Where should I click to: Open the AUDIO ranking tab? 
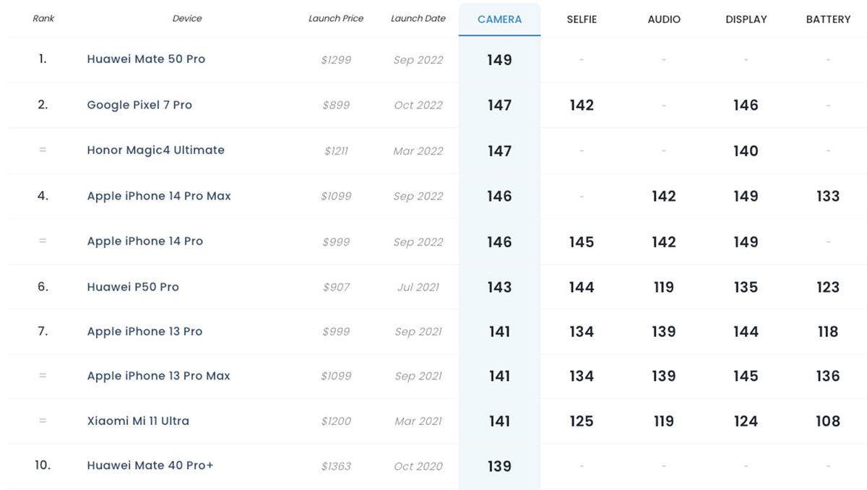click(x=664, y=20)
